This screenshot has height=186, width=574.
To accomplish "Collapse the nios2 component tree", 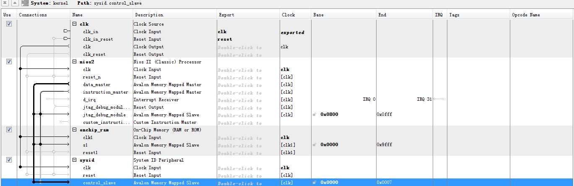I will coord(74,62).
